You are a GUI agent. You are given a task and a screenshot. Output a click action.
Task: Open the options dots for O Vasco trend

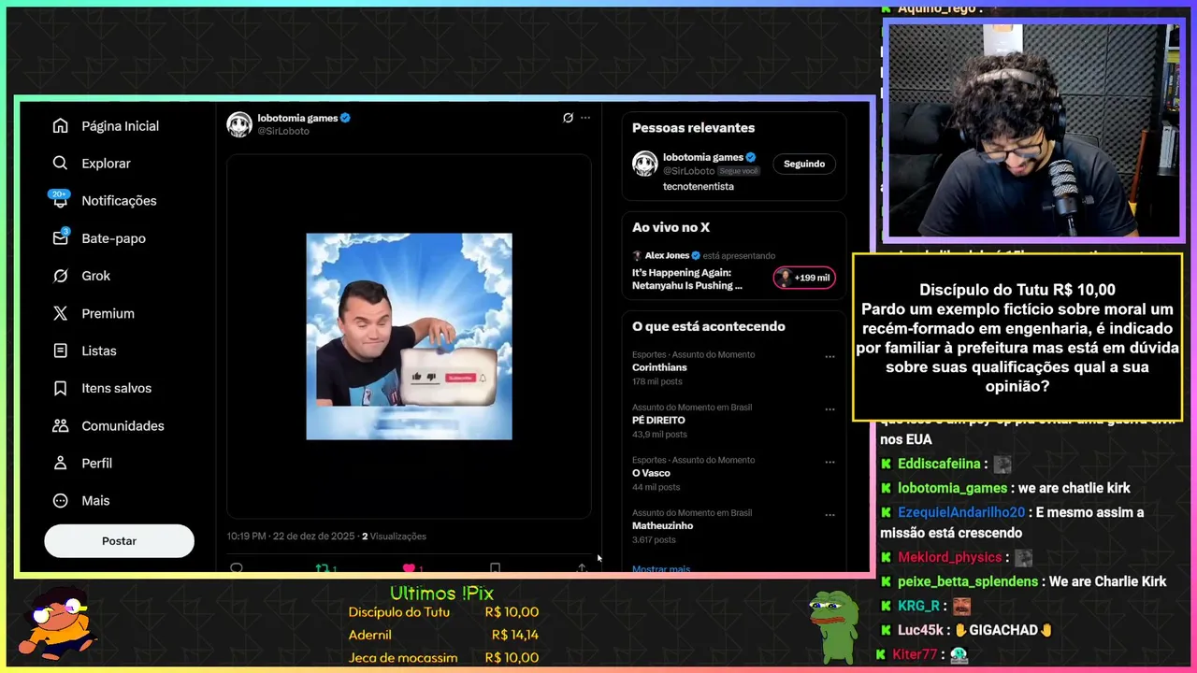[x=829, y=462]
